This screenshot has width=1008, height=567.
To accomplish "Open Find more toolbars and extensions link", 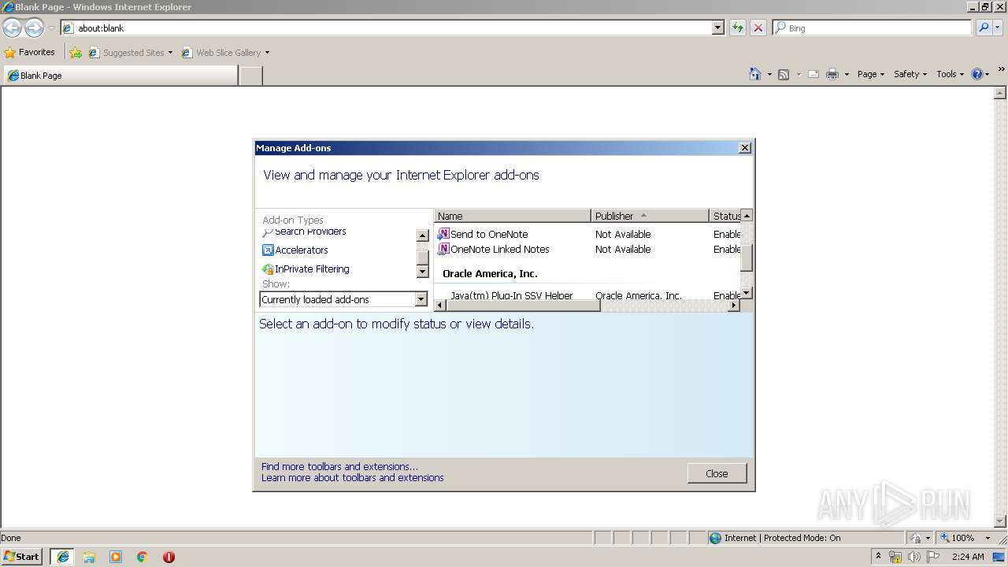I will coord(339,466).
